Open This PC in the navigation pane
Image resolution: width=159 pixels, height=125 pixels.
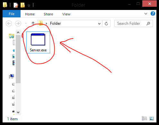point(12,76)
